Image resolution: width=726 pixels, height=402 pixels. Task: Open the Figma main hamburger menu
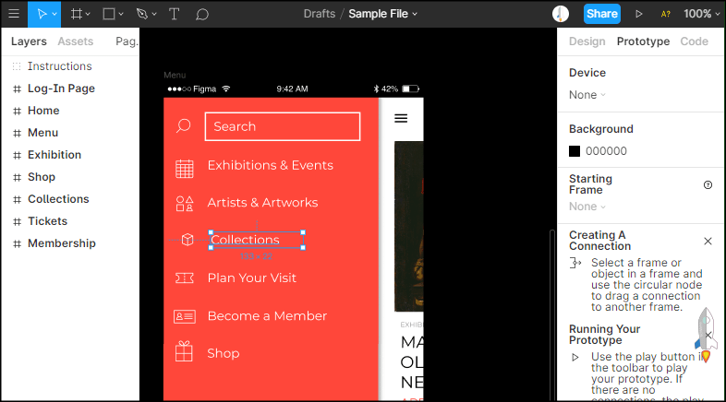(x=14, y=14)
